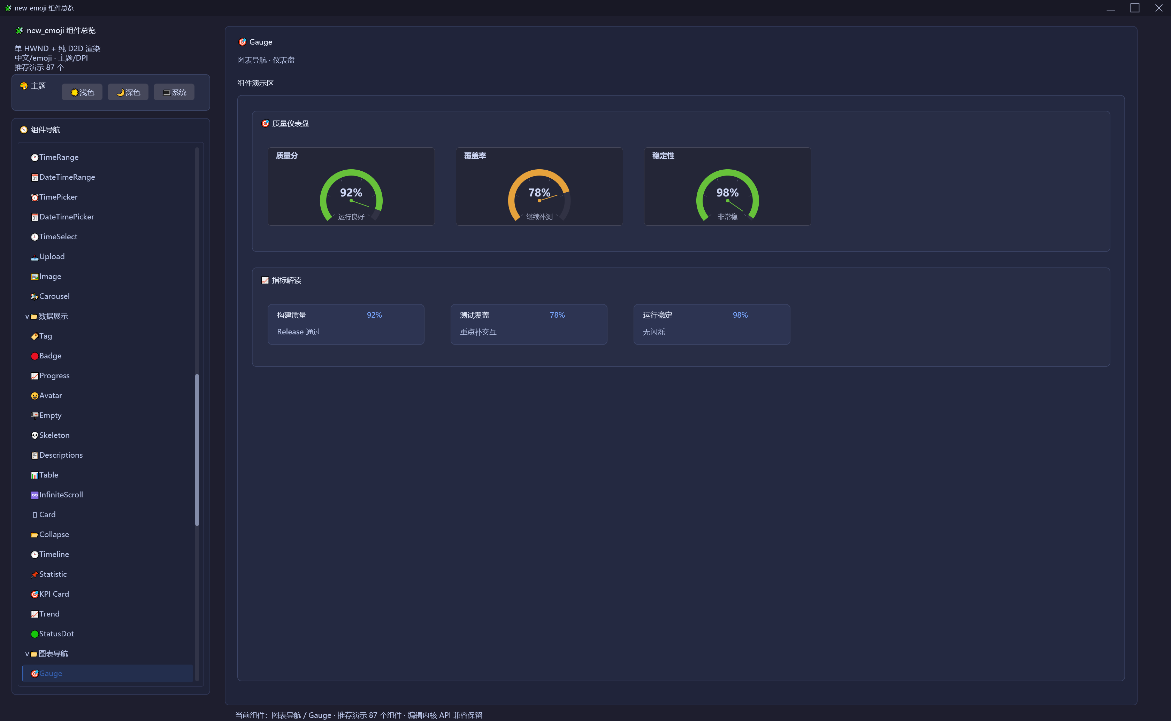Open the InfiniteScroll component

(107, 495)
